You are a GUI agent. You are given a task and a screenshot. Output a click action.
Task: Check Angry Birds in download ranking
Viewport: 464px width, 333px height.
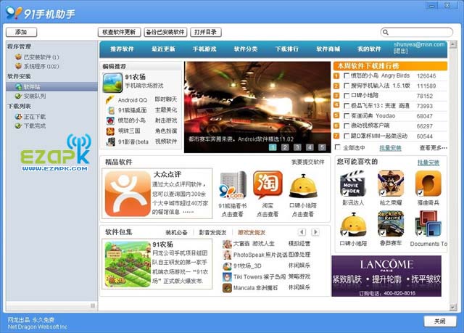347,75
